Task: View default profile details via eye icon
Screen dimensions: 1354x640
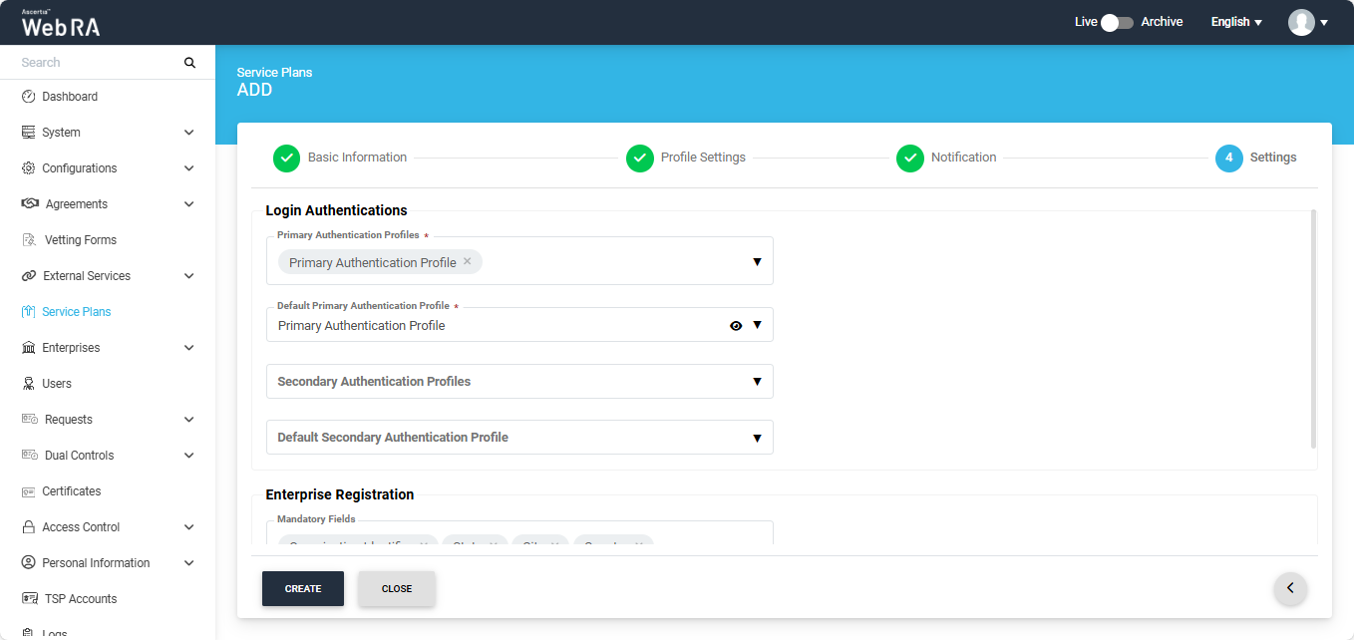Action: (736, 325)
